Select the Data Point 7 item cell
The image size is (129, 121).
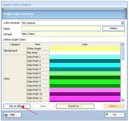(x=38, y=82)
